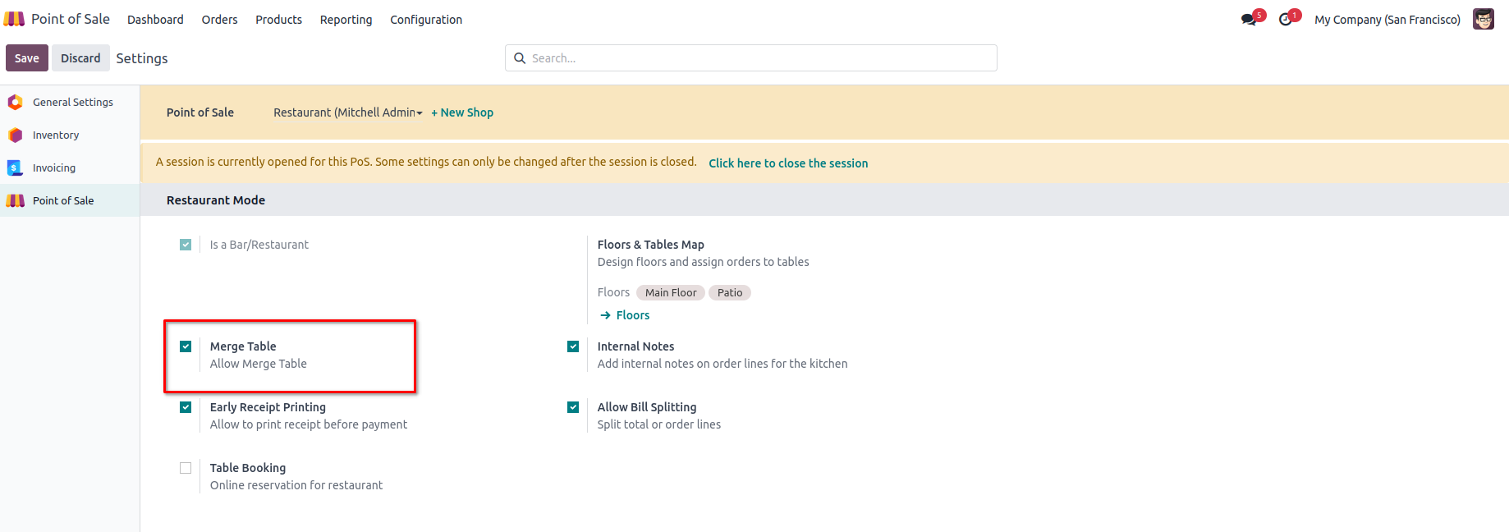1509x532 pixels.
Task: Click the Point of Sale app logo icon
Action: (15, 19)
